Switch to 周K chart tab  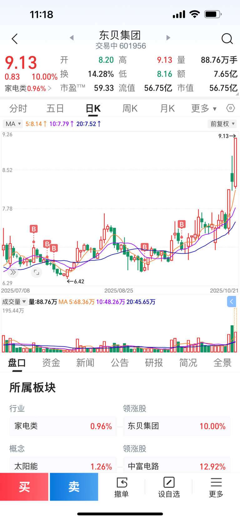[130, 109]
